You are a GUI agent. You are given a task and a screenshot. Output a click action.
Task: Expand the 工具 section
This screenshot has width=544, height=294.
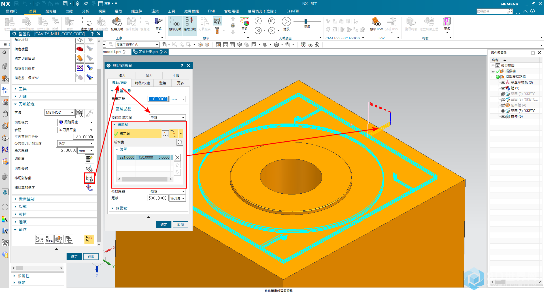tap(22, 89)
